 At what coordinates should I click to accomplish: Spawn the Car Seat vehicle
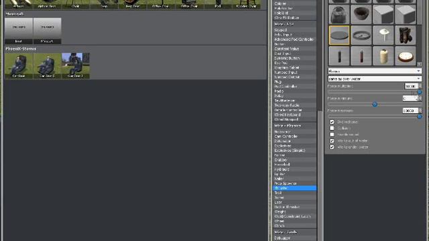click(19, 66)
